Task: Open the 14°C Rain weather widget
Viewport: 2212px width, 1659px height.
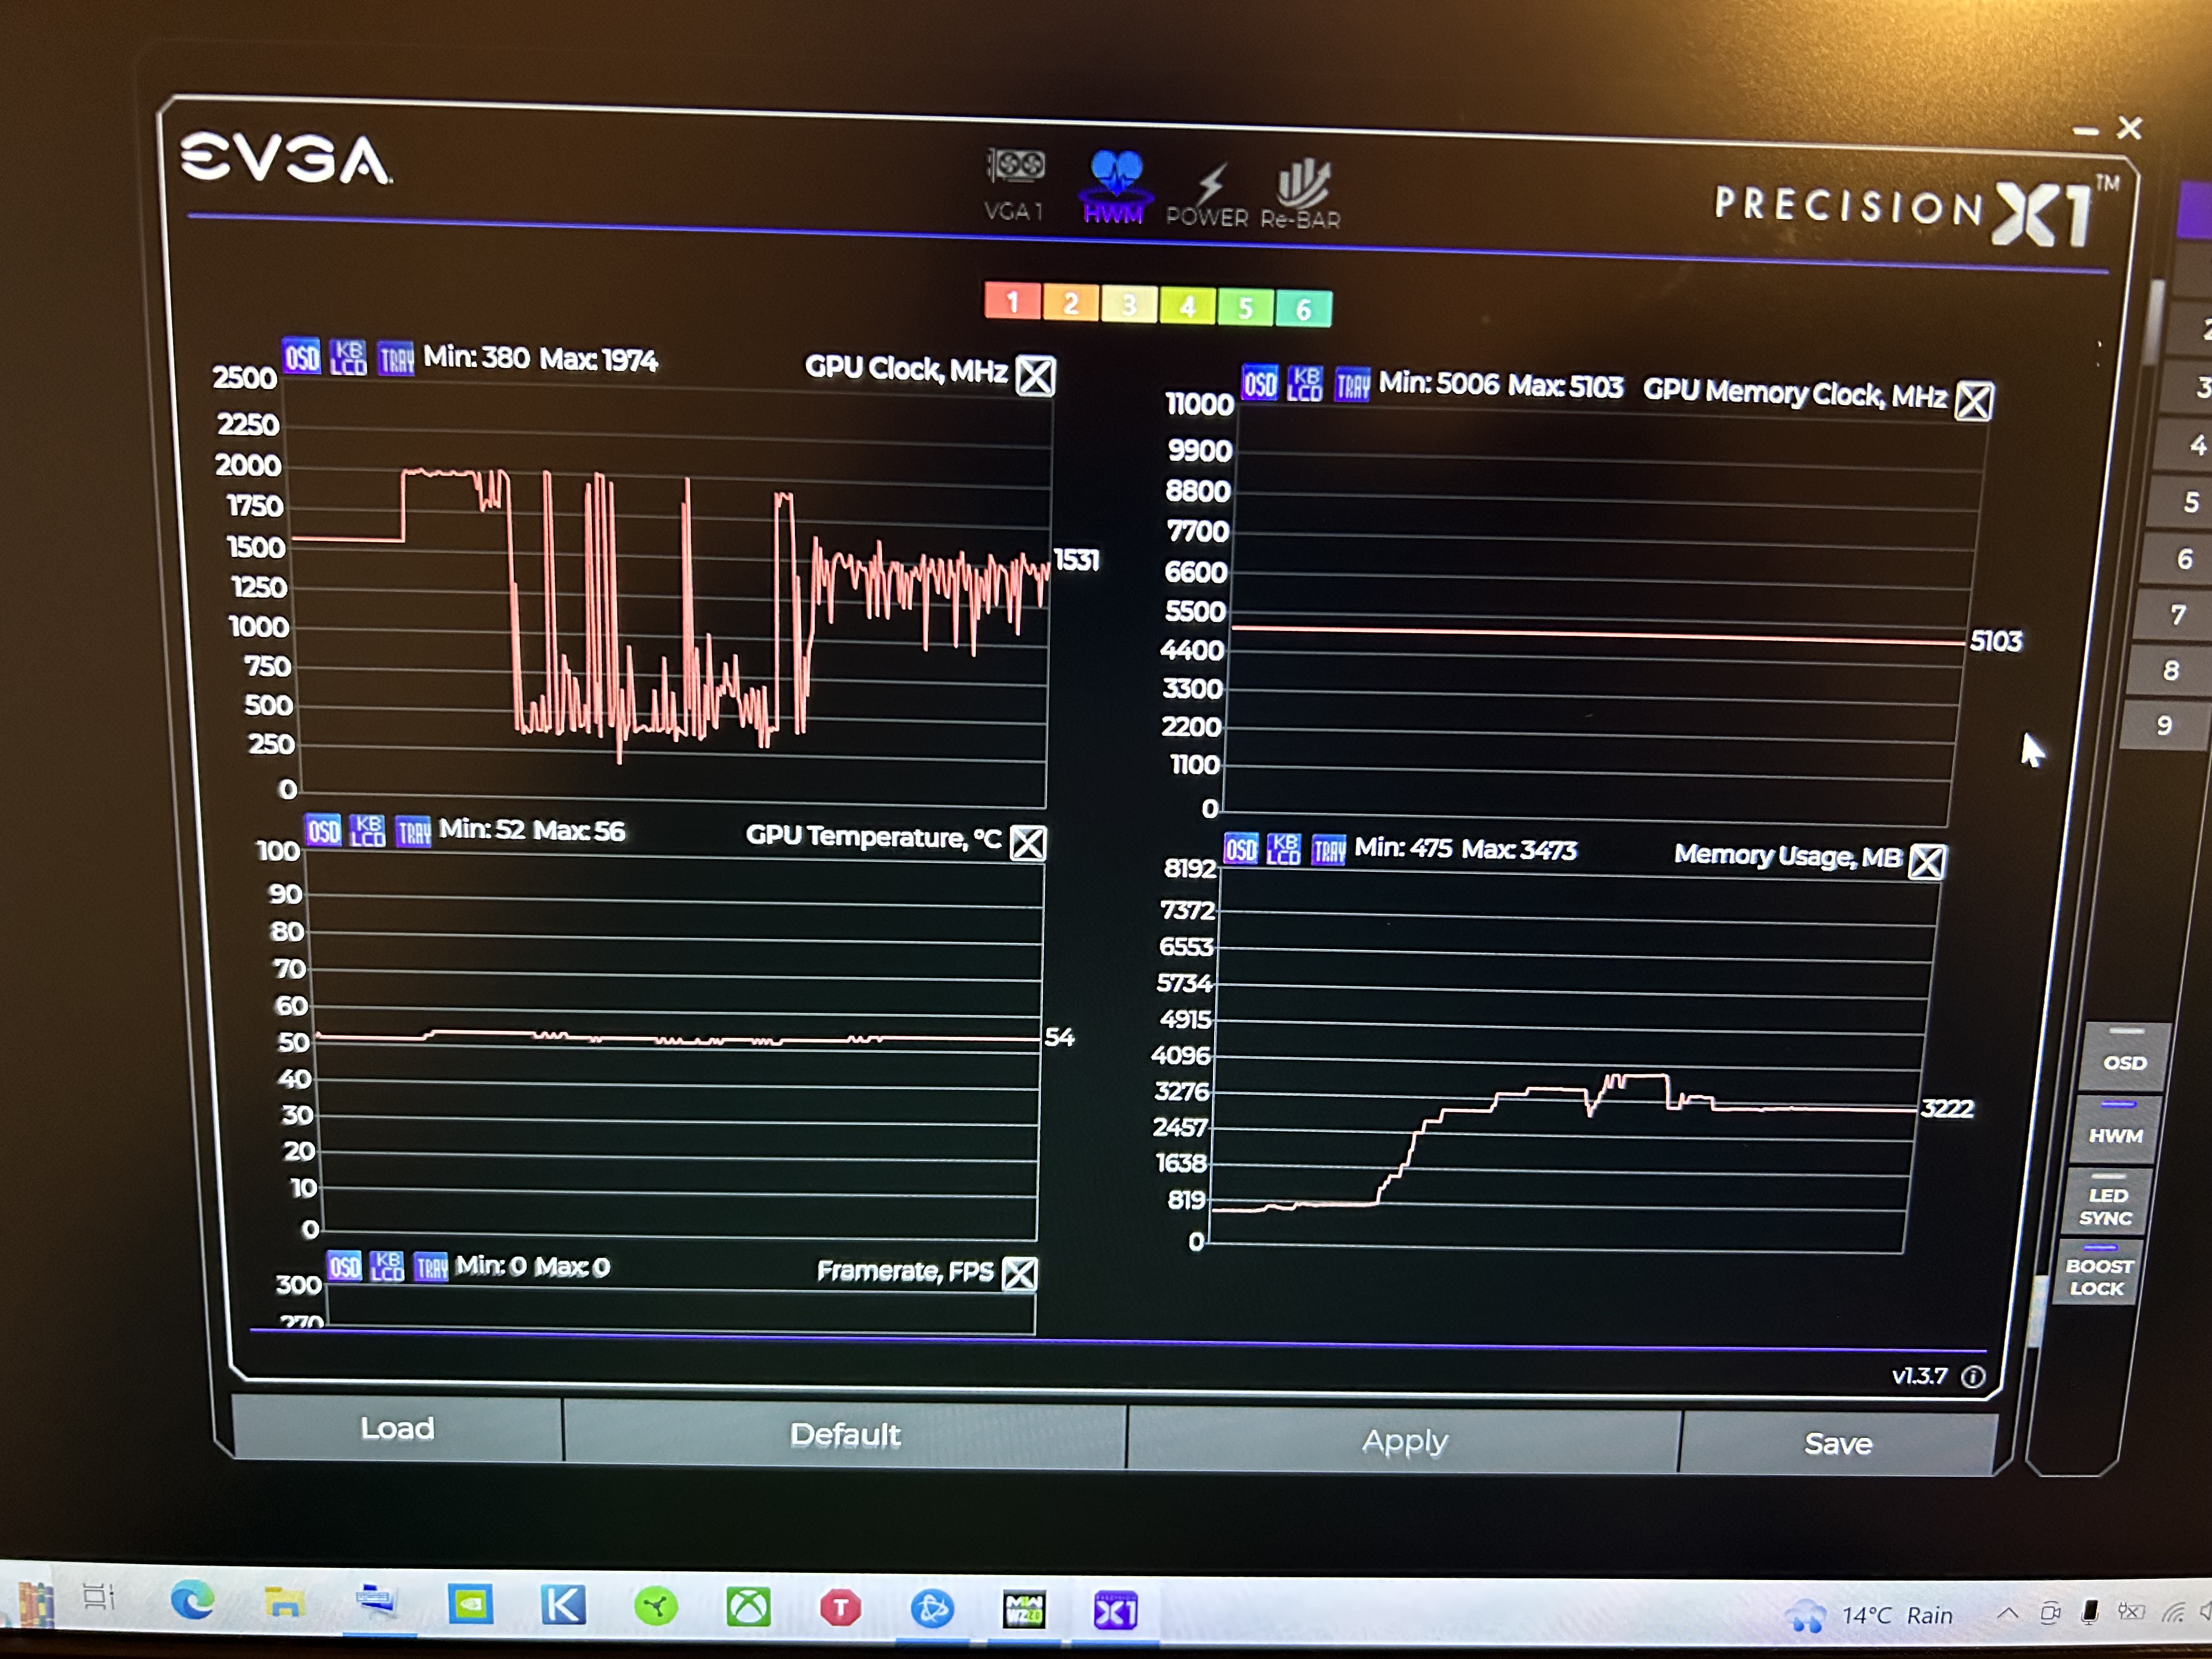Action: (x=1868, y=1616)
